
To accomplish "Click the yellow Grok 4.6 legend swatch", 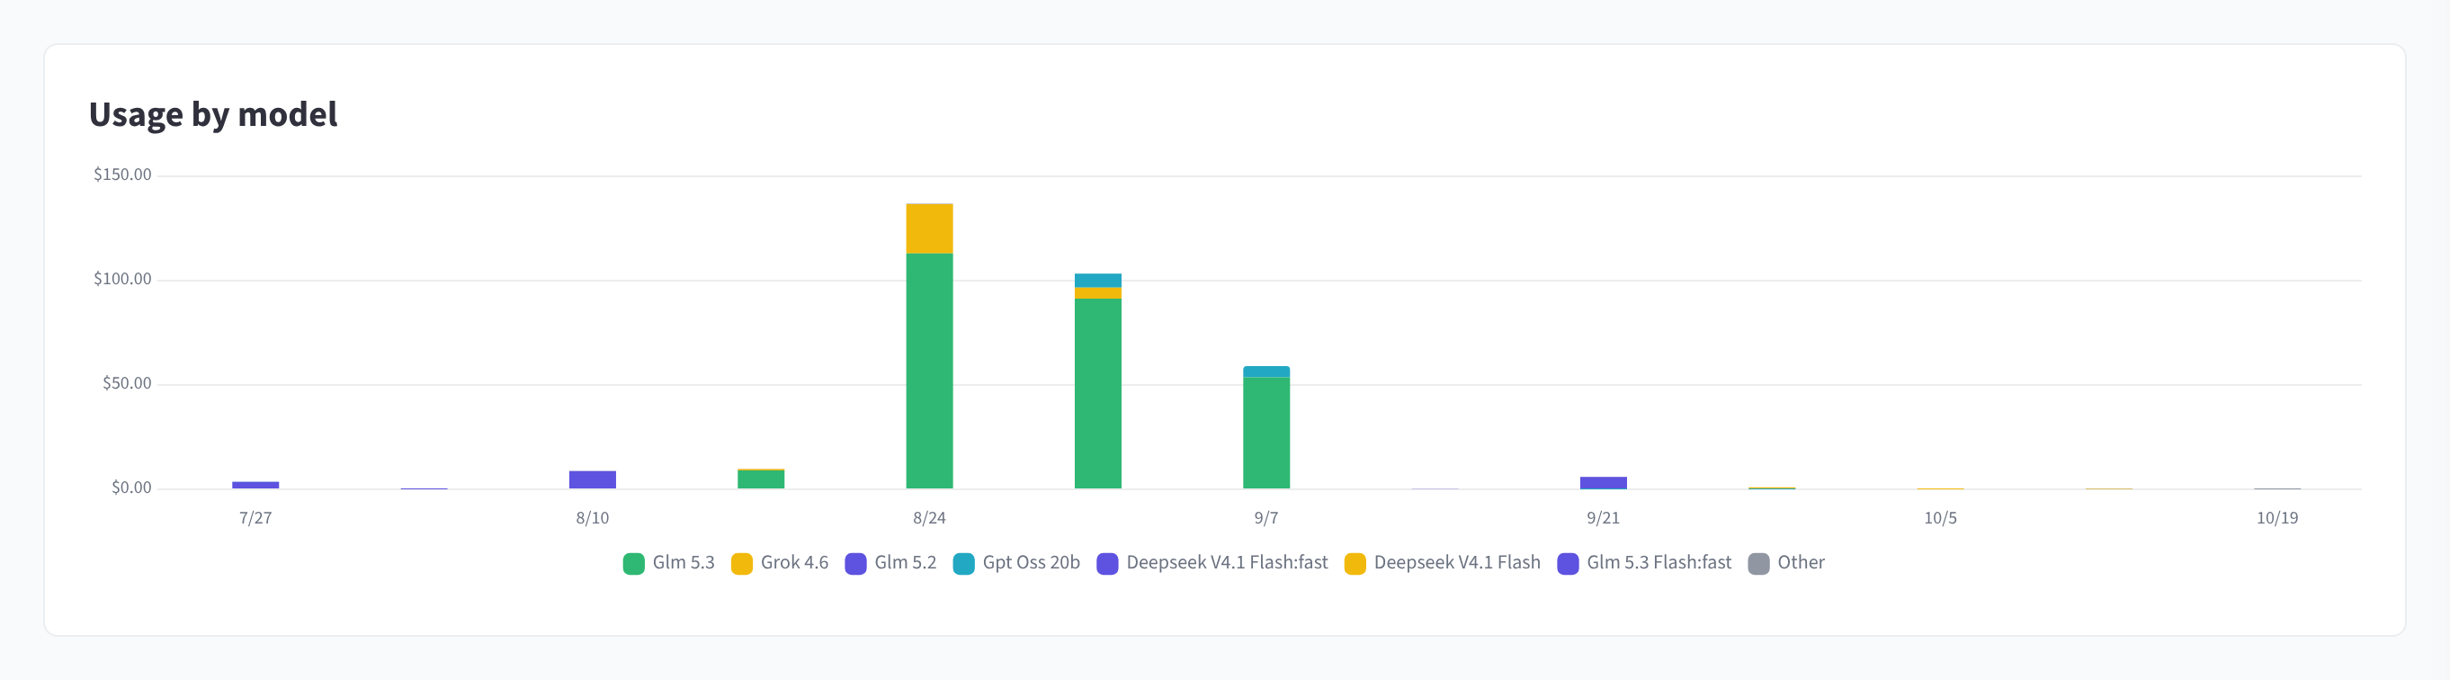I will coord(742,563).
